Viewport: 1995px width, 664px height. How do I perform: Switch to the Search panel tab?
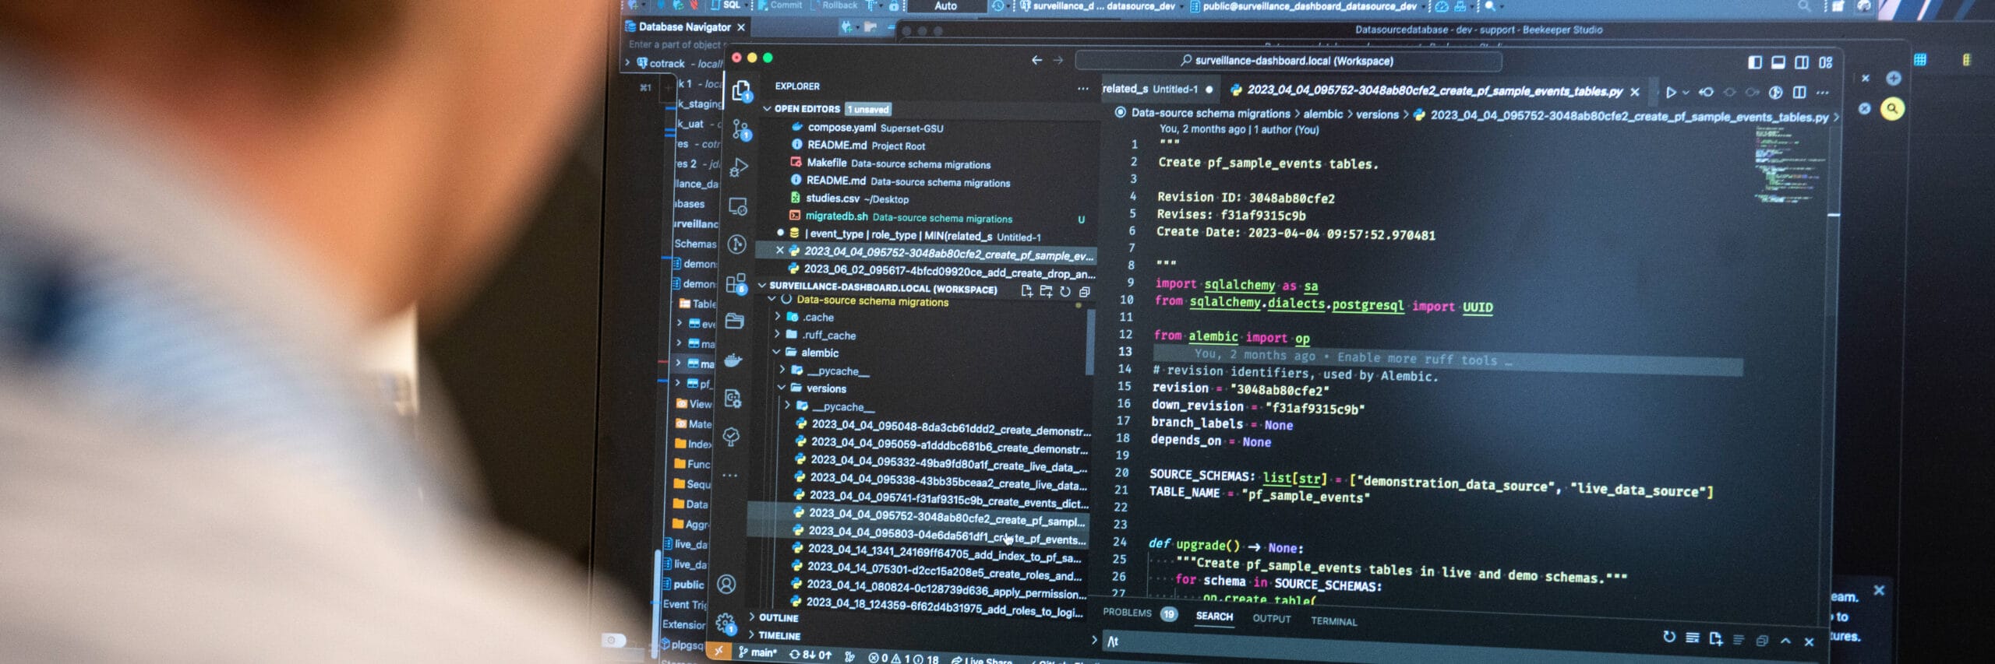1214,616
